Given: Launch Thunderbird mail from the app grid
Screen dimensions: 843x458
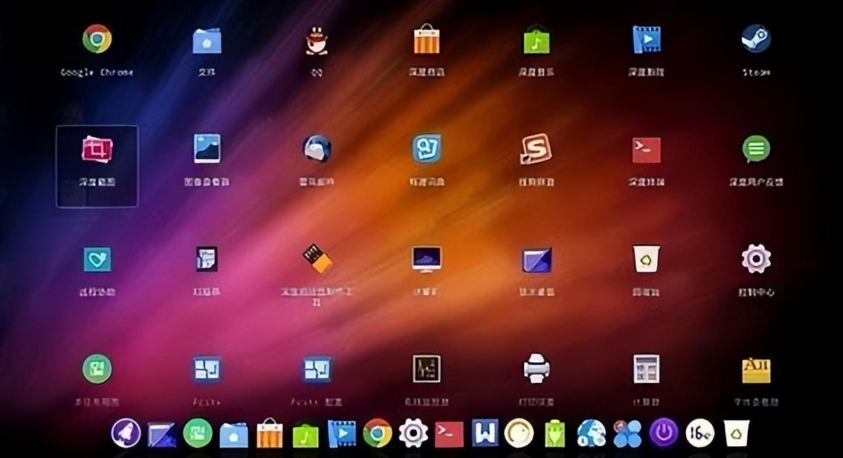Looking at the screenshot, I should tap(316, 149).
